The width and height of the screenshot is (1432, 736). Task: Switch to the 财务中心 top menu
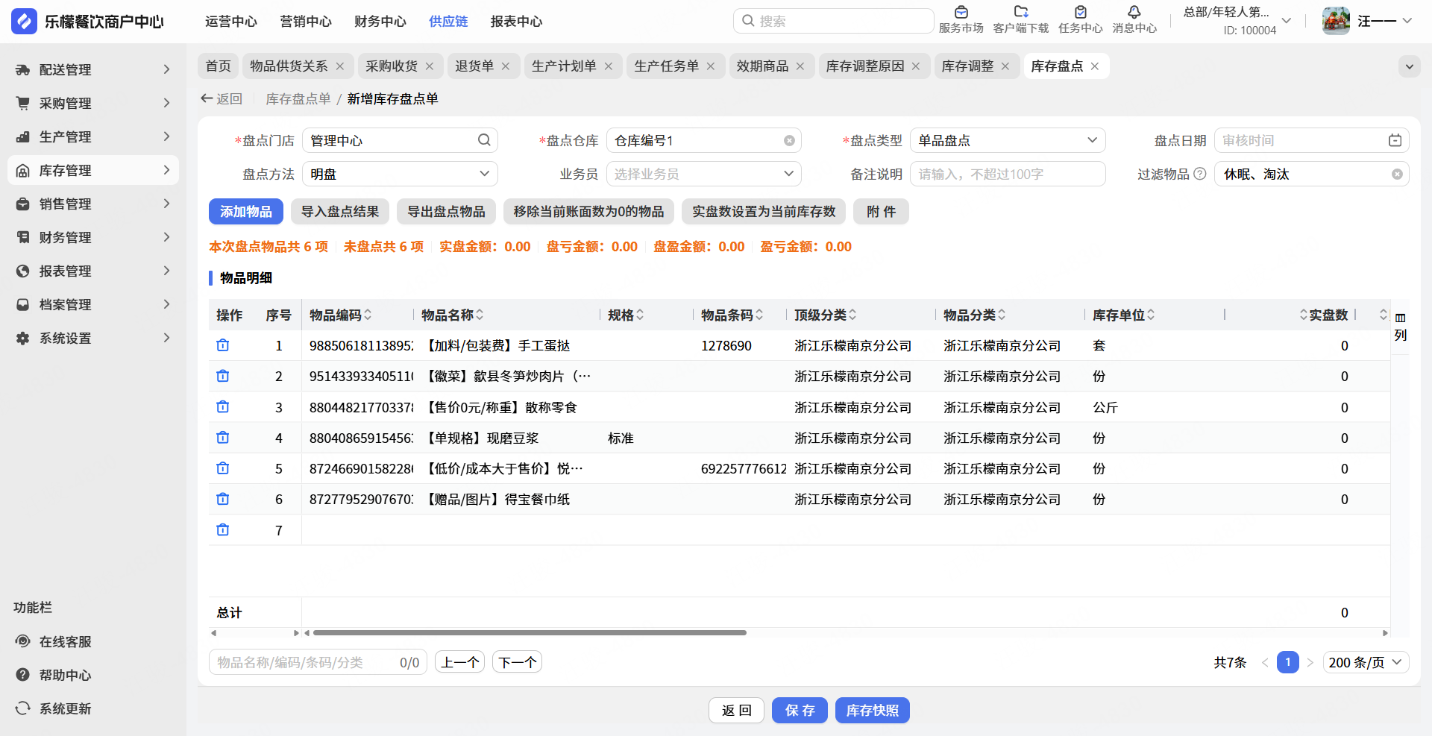pos(380,22)
